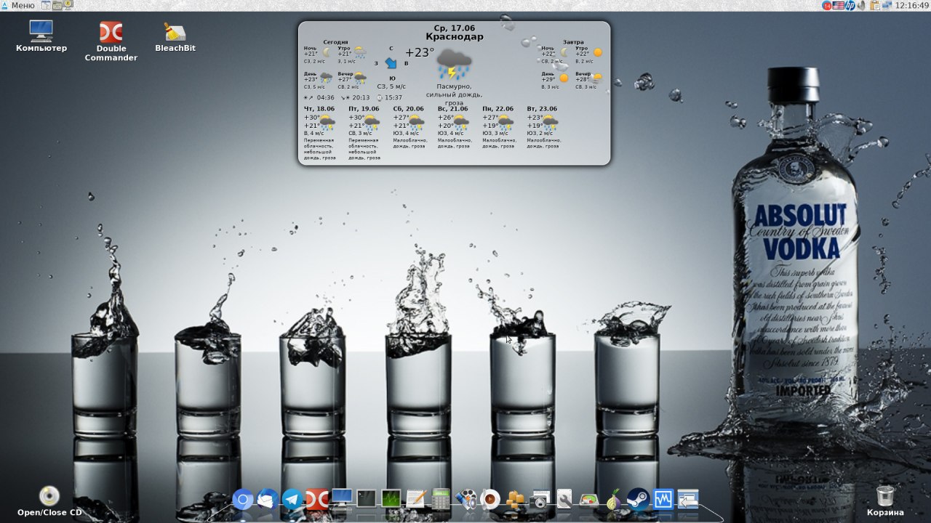Launch the terminal from the dock
The image size is (931, 523).
[x=366, y=499]
